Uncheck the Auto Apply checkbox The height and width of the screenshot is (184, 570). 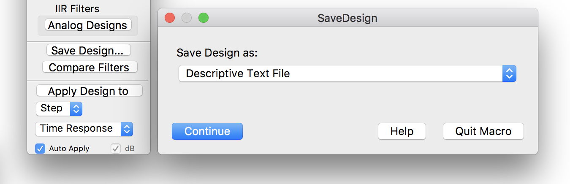(x=40, y=149)
